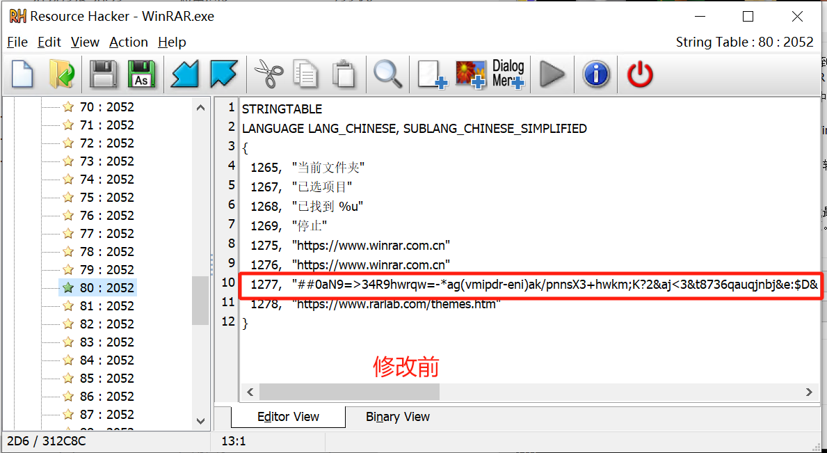The image size is (827, 453).
Task: Open the Edit menu
Action: (x=49, y=42)
